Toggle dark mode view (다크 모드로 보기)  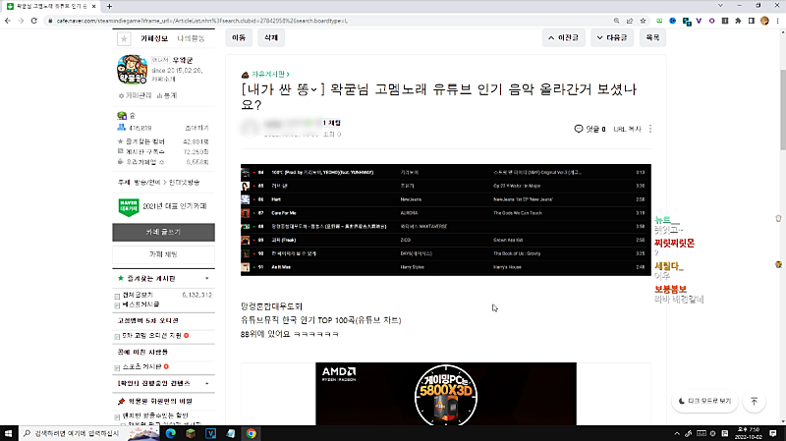704,401
